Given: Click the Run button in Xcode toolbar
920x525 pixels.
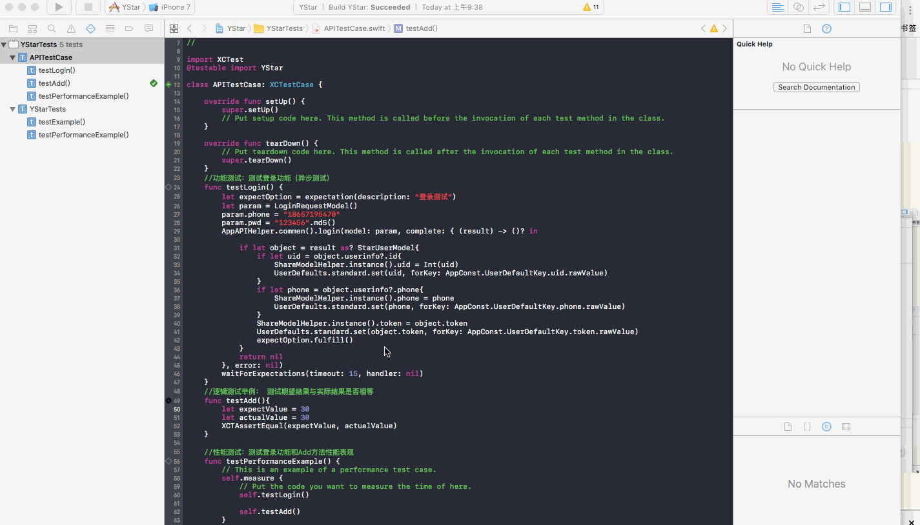Looking at the screenshot, I should (x=59, y=7).
